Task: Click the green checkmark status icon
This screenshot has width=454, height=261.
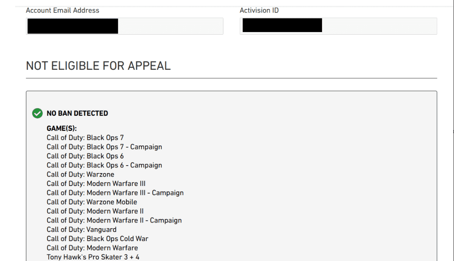Action: [37, 113]
